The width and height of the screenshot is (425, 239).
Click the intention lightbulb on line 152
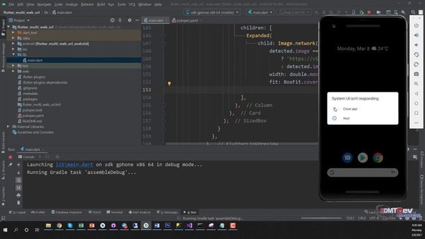tap(169, 84)
